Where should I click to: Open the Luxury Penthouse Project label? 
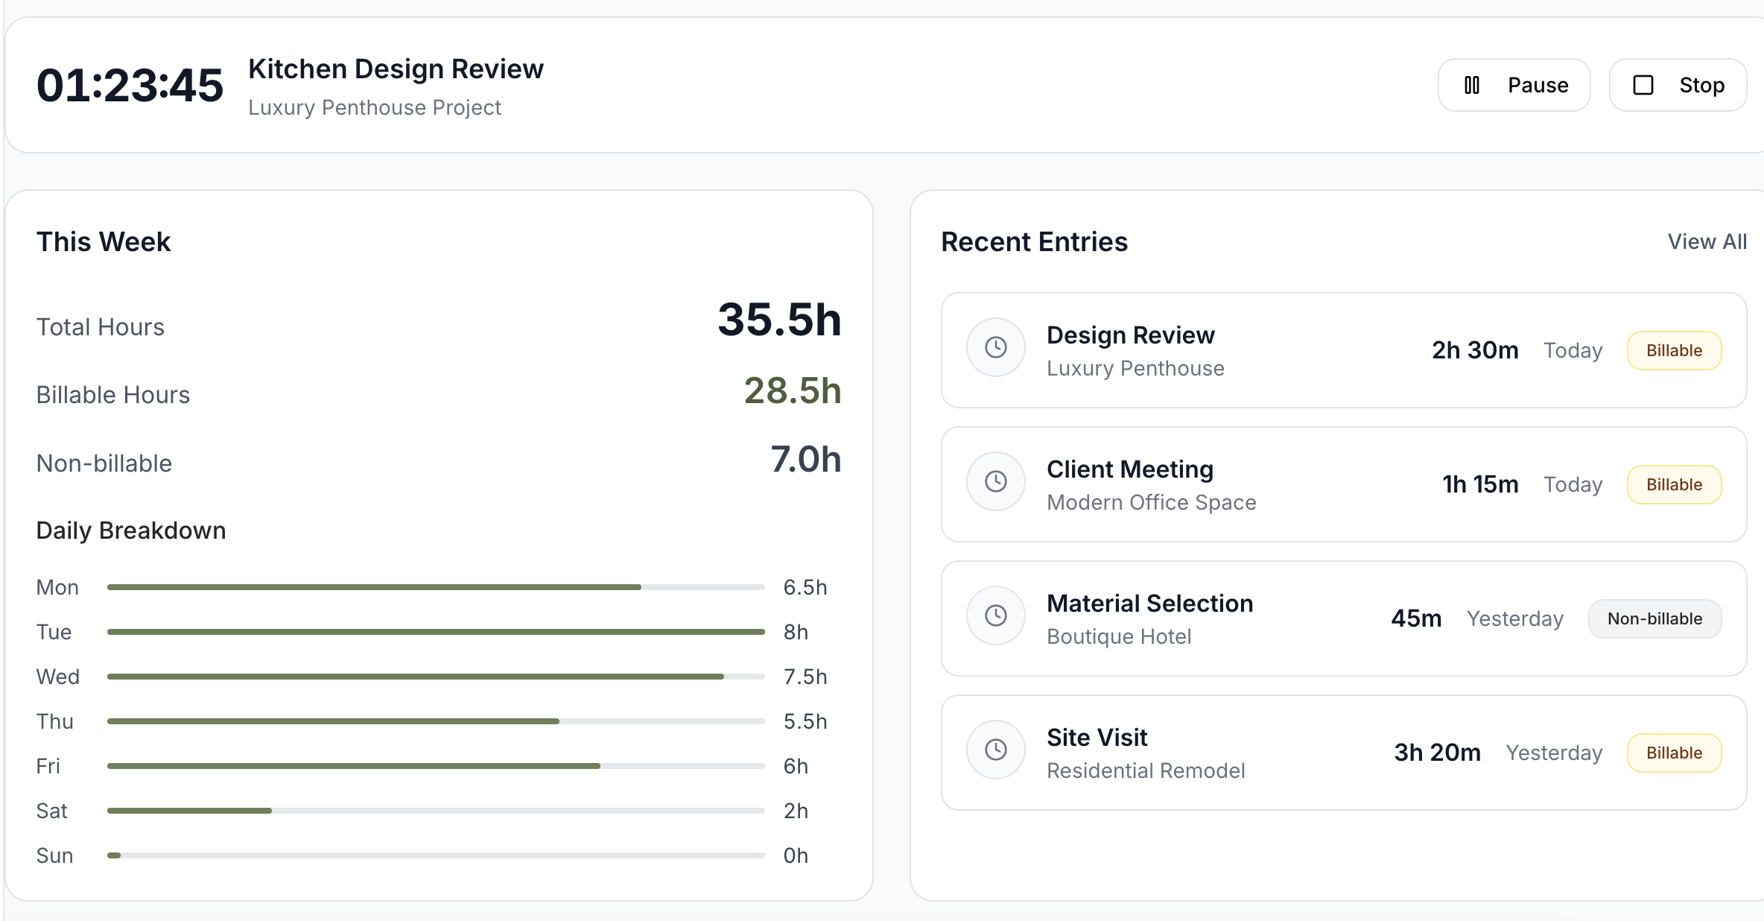tap(375, 107)
